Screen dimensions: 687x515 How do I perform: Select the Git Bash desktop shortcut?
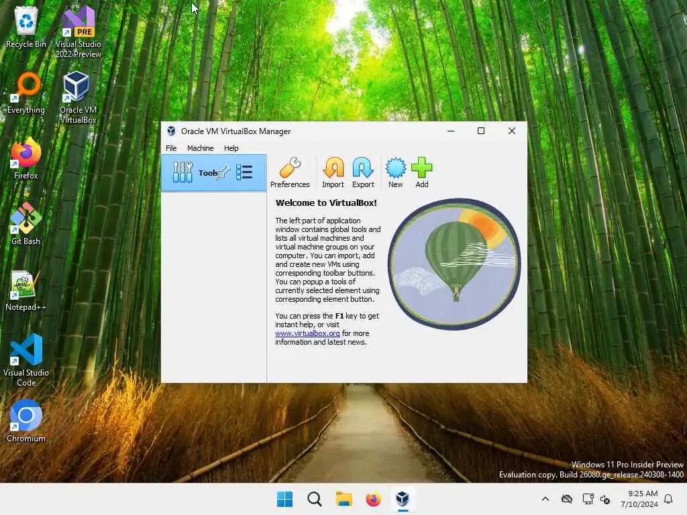(26, 224)
